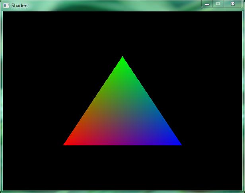Click the top-left corner of the black canvas
The width and height of the screenshot is (245, 193).
tap(4, 12)
